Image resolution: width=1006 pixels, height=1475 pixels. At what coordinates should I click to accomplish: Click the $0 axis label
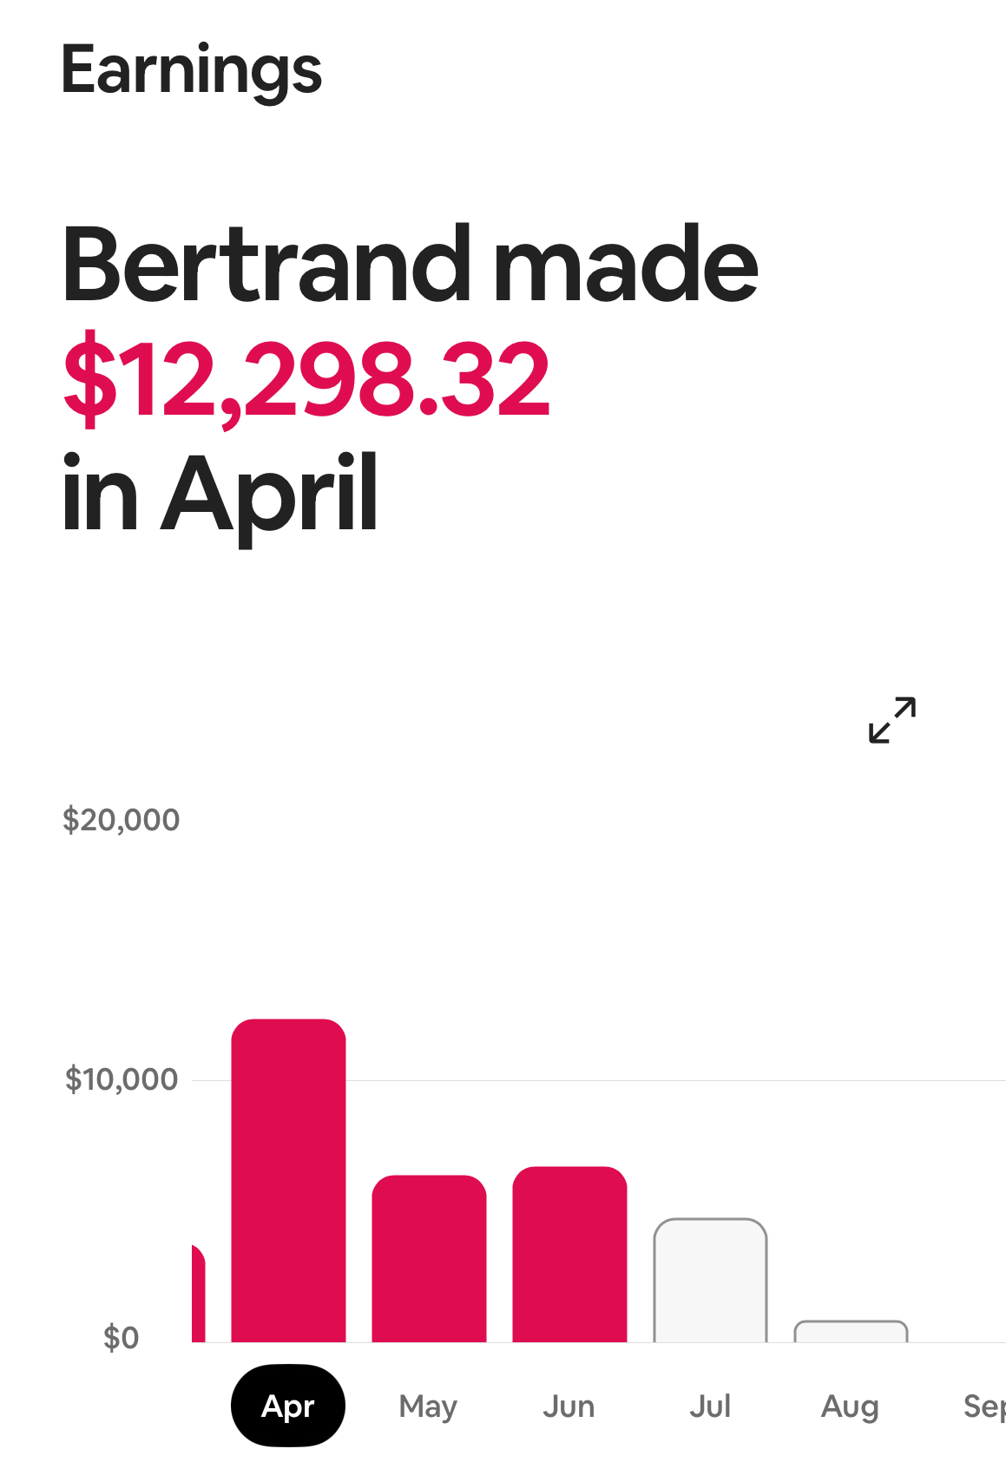coord(121,1338)
